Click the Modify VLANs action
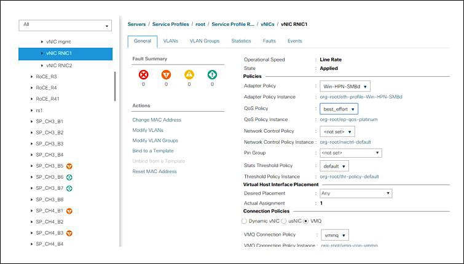Screen dimensions: 464x264 147,130
